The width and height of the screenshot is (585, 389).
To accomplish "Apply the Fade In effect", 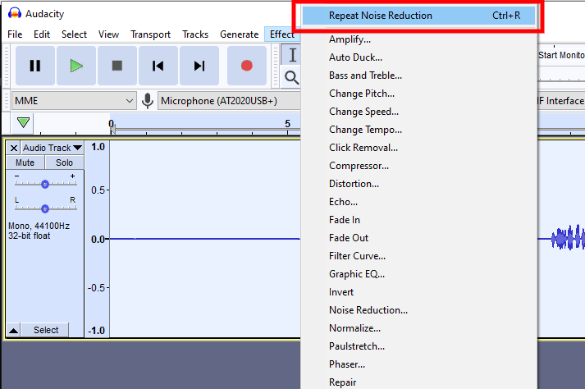I will [x=418, y=220].
